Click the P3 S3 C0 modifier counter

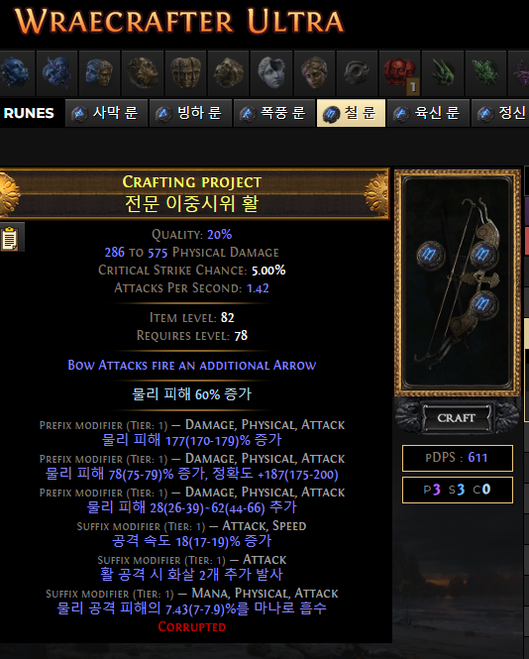[458, 490]
